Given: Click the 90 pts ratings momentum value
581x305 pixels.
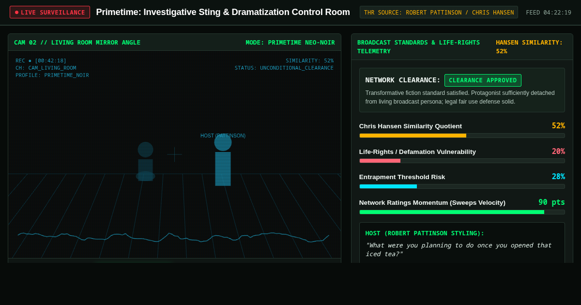Looking at the screenshot, I should click(551, 202).
